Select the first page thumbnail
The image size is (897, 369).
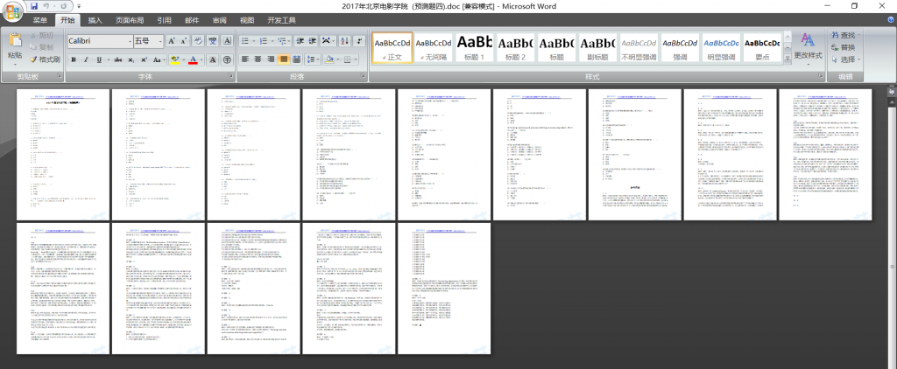(x=61, y=154)
